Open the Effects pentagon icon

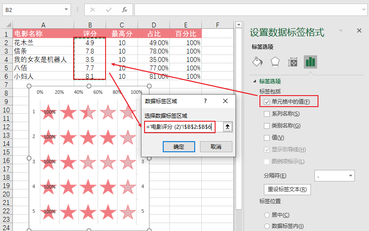pos(275,62)
